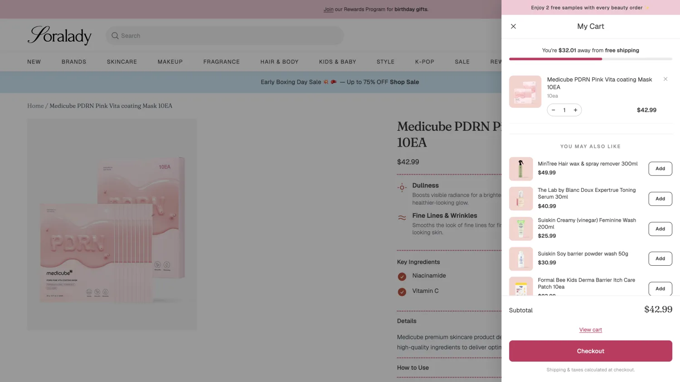Go to Home breadcrumb link
The width and height of the screenshot is (680, 382).
pos(35,106)
